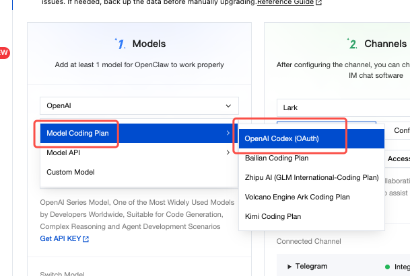
Task: Expand the Model API submenu arrow
Action: click(228, 152)
